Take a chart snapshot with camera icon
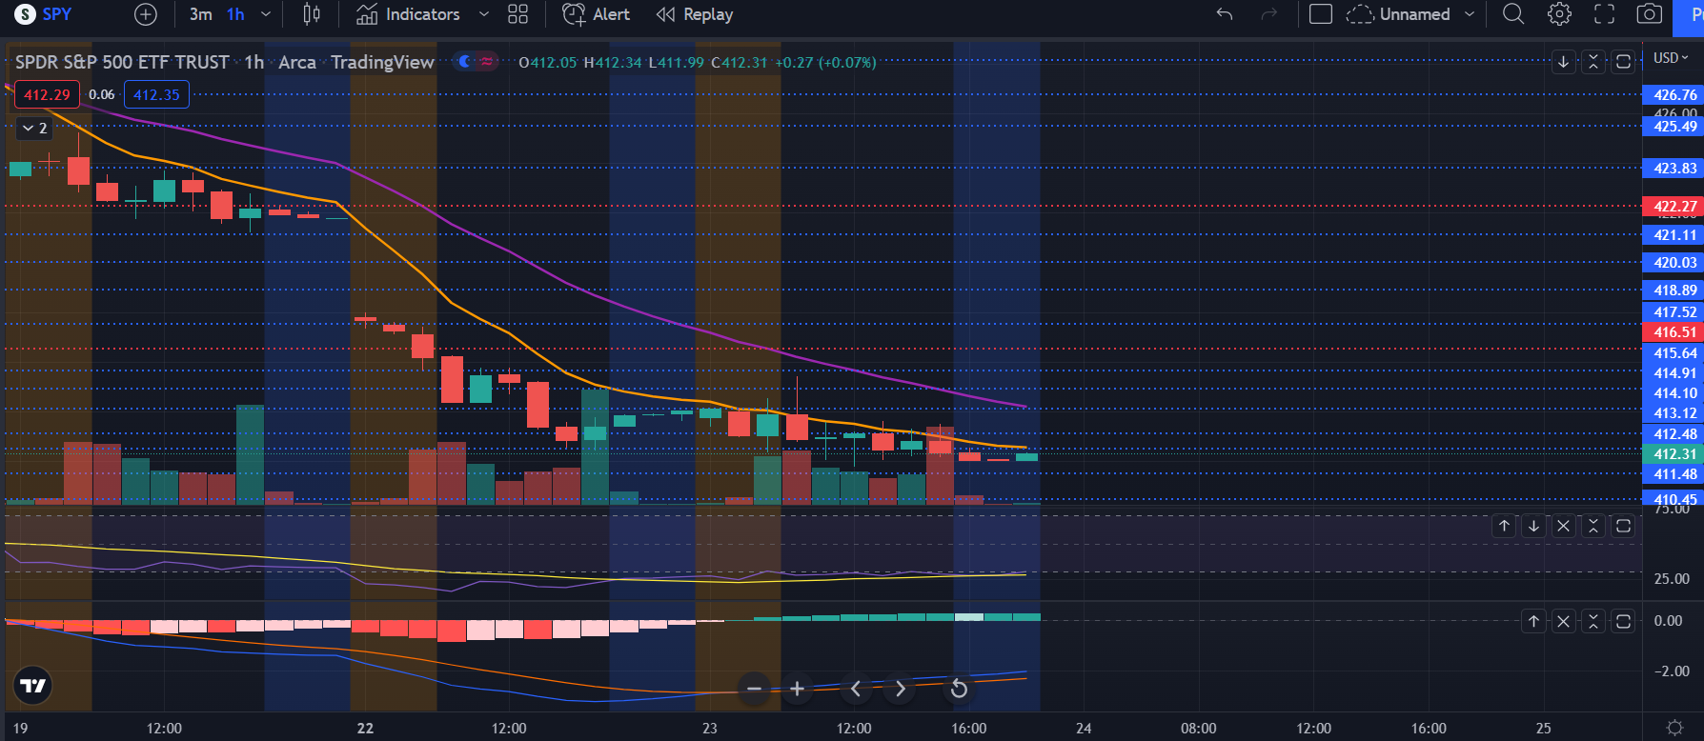This screenshot has height=741, width=1704. pyautogui.click(x=1650, y=14)
